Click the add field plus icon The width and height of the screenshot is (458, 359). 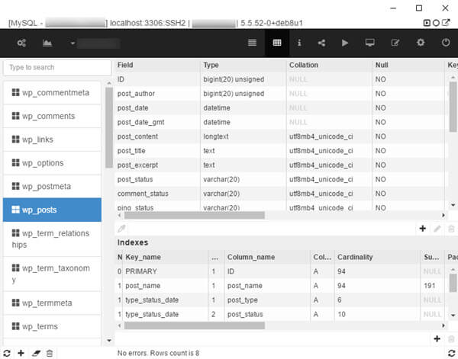click(422, 229)
